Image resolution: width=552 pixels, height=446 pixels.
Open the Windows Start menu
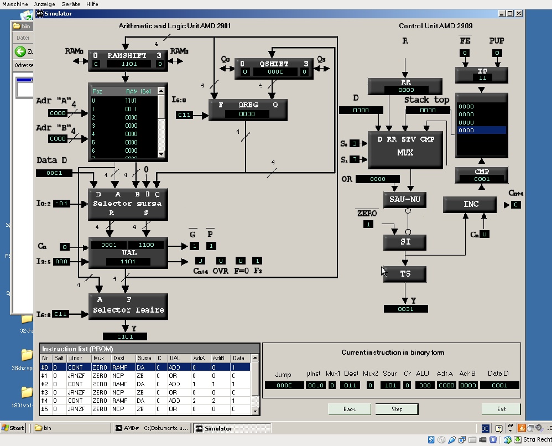click(13, 428)
